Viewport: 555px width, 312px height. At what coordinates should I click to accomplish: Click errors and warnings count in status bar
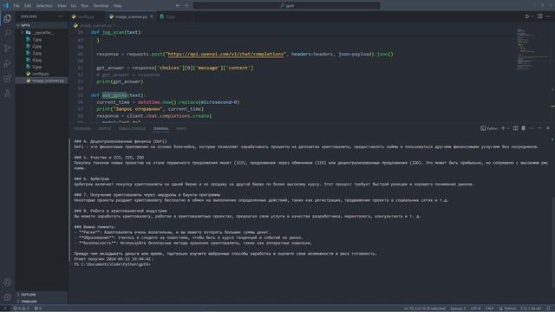[x=22, y=309]
